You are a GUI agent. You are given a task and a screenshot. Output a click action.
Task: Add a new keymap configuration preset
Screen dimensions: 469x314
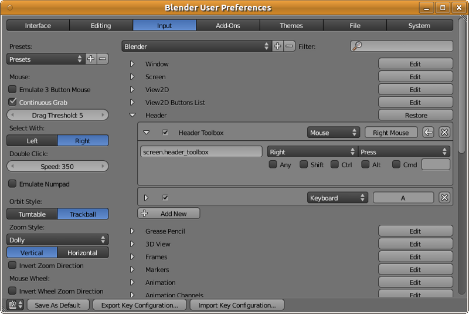277,46
